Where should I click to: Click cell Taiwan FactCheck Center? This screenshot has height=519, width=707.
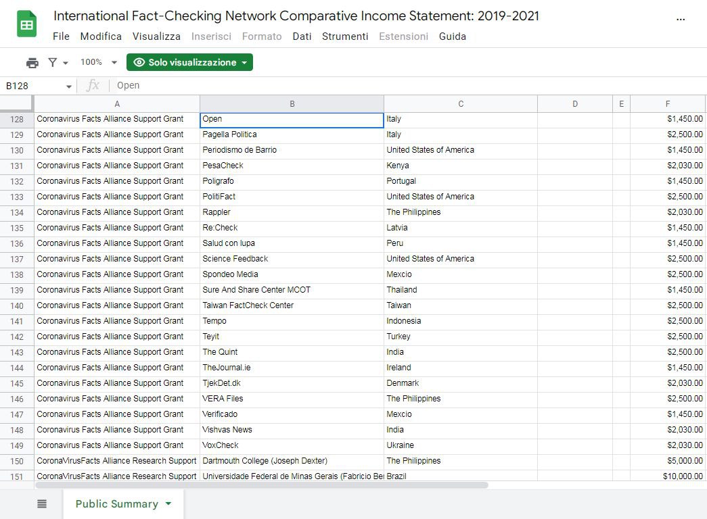[292, 305]
